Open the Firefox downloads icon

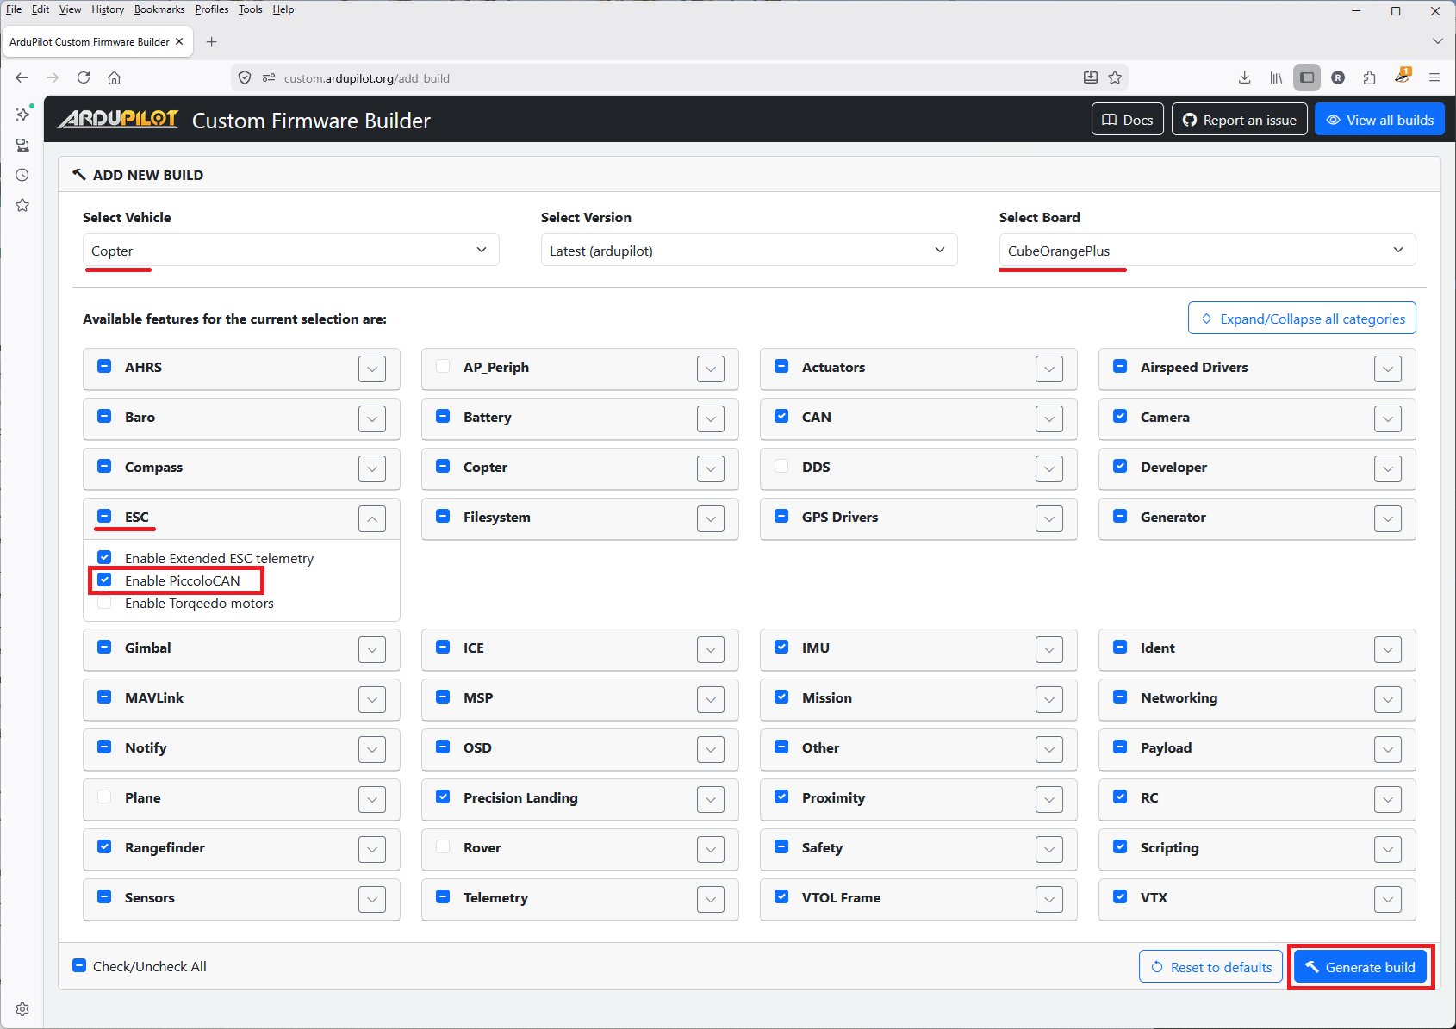pos(1244,77)
